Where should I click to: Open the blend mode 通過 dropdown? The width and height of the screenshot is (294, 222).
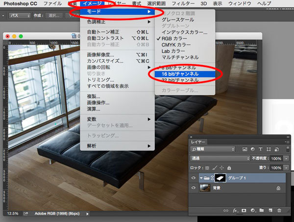[x=220, y=158]
